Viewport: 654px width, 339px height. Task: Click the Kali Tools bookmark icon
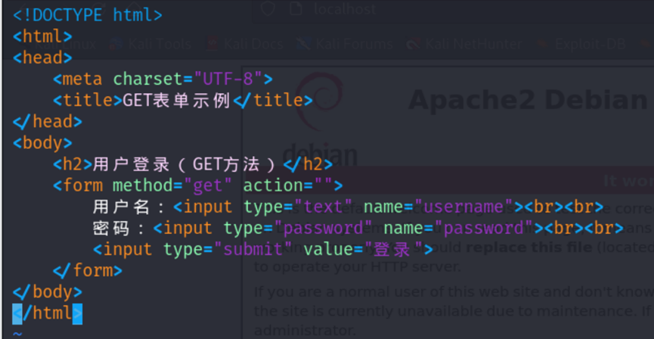point(115,44)
